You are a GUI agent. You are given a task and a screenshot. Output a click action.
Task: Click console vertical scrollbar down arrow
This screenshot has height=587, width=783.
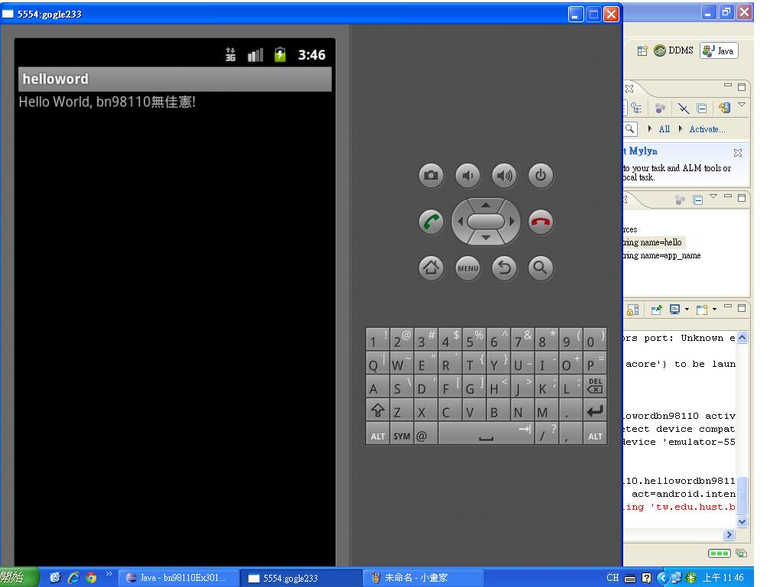(x=742, y=522)
